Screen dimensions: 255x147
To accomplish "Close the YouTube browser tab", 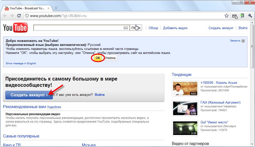I will [48, 8].
